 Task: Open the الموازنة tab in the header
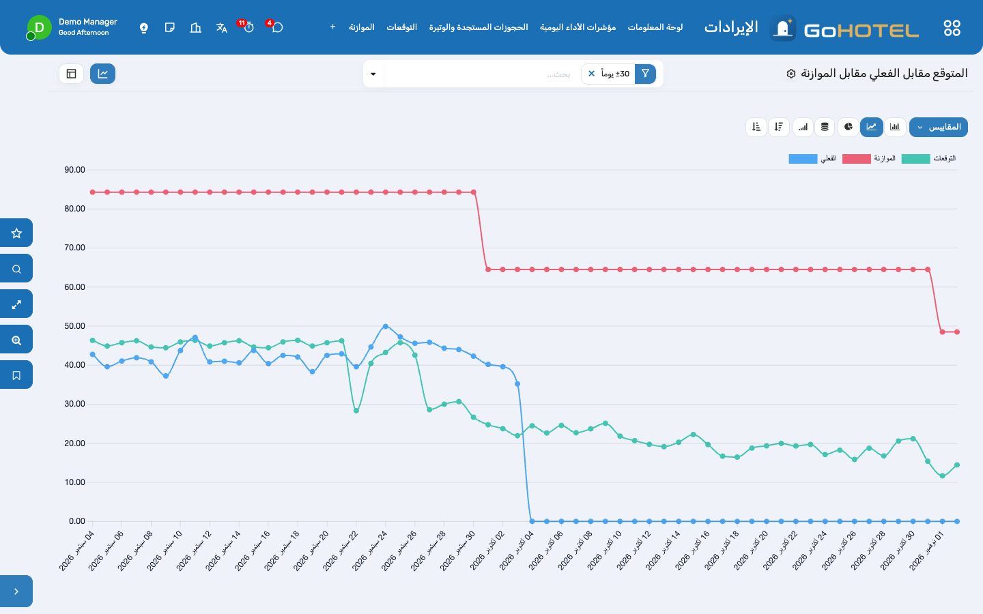[x=362, y=27]
